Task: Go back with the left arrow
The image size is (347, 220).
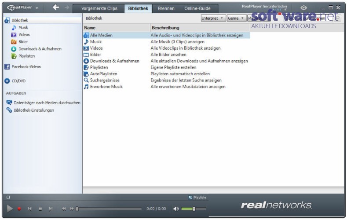Action: [x=56, y=7]
